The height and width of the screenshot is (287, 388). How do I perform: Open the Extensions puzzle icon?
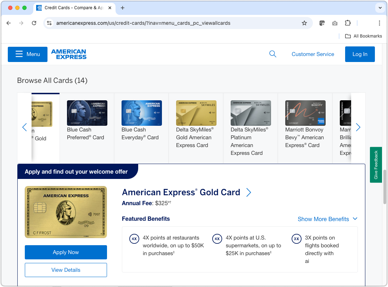pos(348,23)
